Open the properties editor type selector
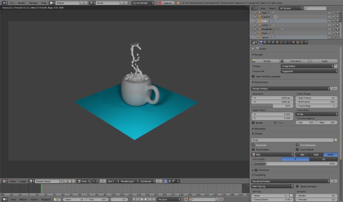The height and width of the screenshot is (202, 343). [254, 42]
